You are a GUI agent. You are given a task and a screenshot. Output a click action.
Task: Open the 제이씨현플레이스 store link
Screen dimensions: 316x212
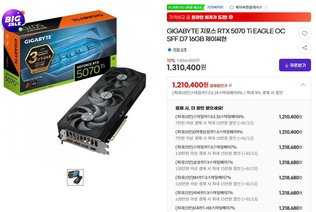pos(249,7)
